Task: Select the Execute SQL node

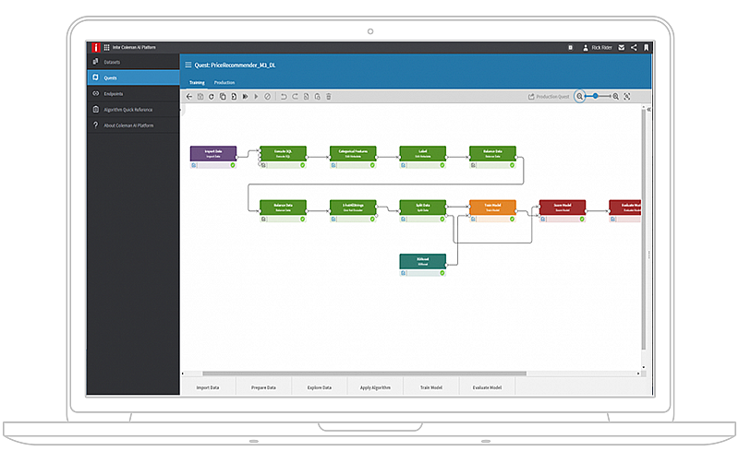Action: [284, 153]
